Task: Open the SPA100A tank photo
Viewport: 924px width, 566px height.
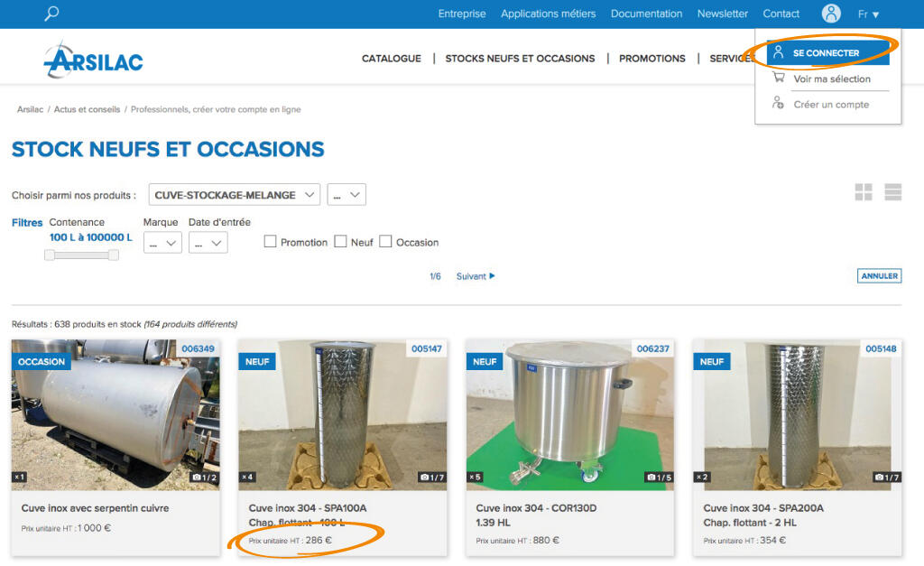Action: point(342,414)
